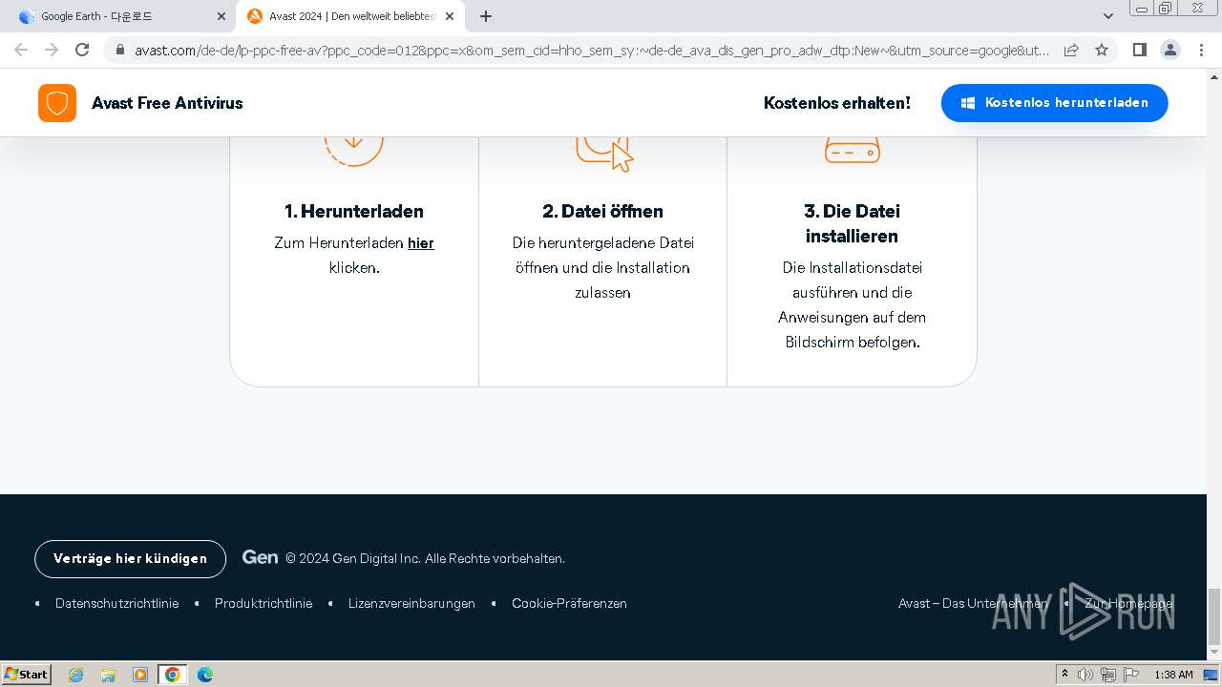The width and height of the screenshot is (1222, 687).
Task: Click the Kostenlos erhalten! text
Action: [x=837, y=103]
